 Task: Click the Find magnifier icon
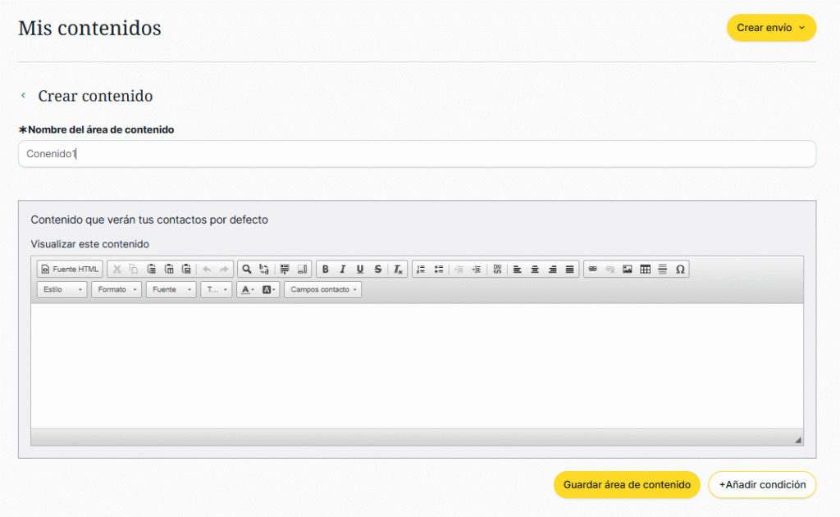pyautogui.click(x=246, y=269)
